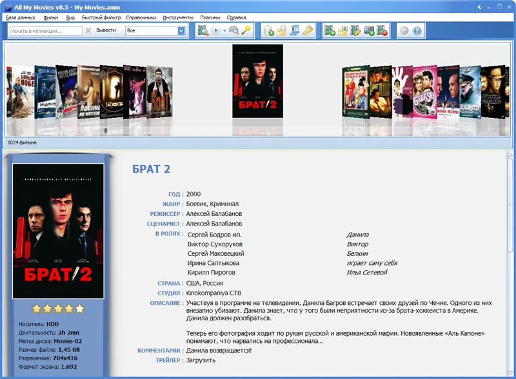Click actor 'Виктор Сухоруков'
Image resolution: width=516 pixels, height=379 pixels.
click(x=215, y=244)
